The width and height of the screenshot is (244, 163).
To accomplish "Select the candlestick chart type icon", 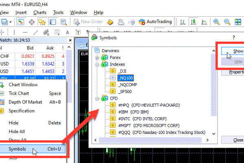I will click(x=194, y=22).
